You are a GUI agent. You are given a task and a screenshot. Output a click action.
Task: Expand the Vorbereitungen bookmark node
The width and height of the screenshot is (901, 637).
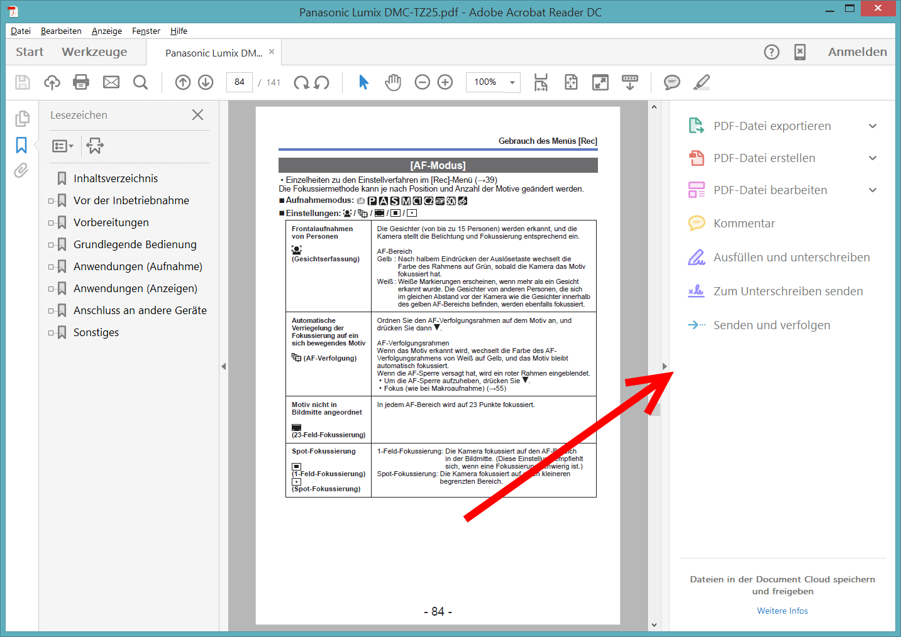coord(51,223)
